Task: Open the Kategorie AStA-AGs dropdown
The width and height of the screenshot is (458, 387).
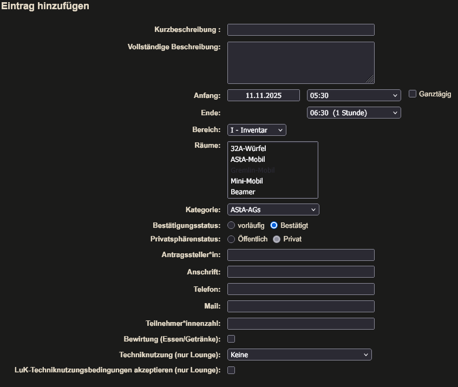Action: tap(273, 209)
